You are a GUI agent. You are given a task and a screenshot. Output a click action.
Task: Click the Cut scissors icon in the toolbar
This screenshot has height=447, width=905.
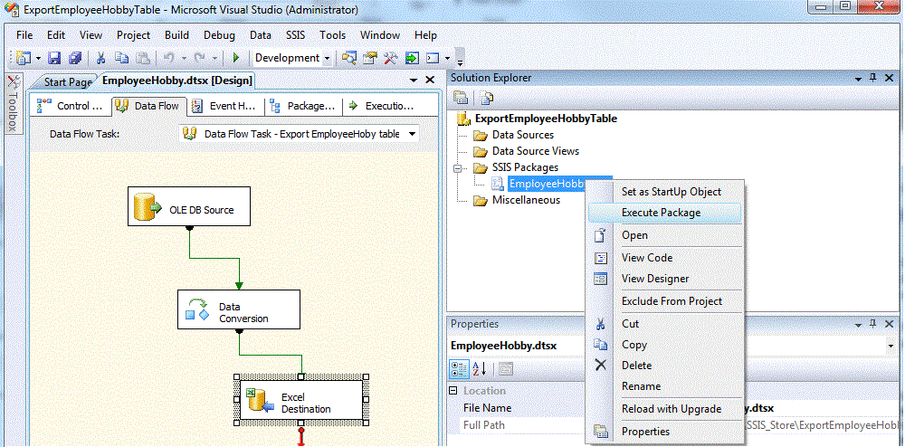(101, 58)
